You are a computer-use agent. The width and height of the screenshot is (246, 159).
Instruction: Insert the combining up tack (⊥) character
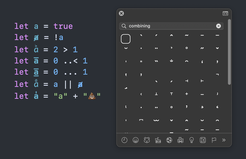[x=156, y=94]
